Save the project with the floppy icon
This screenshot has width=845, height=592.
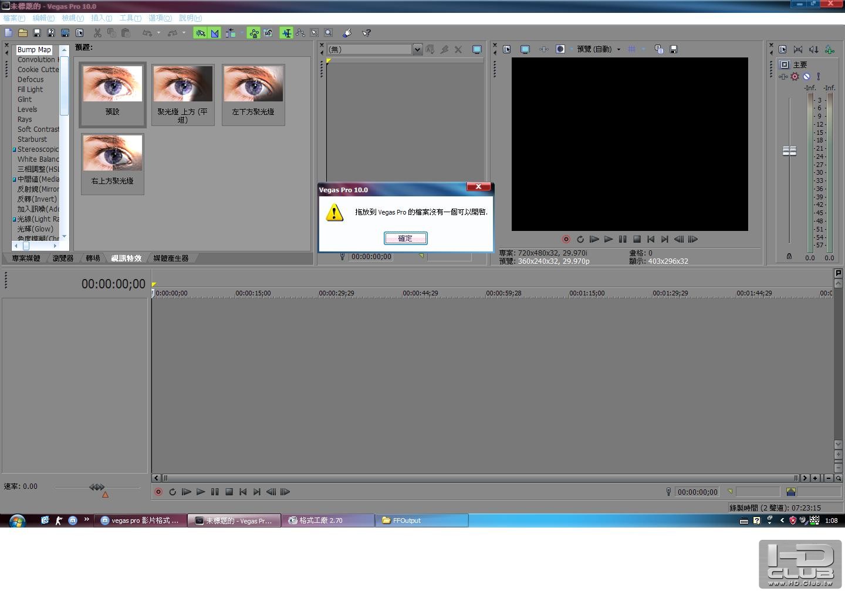pos(37,33)
